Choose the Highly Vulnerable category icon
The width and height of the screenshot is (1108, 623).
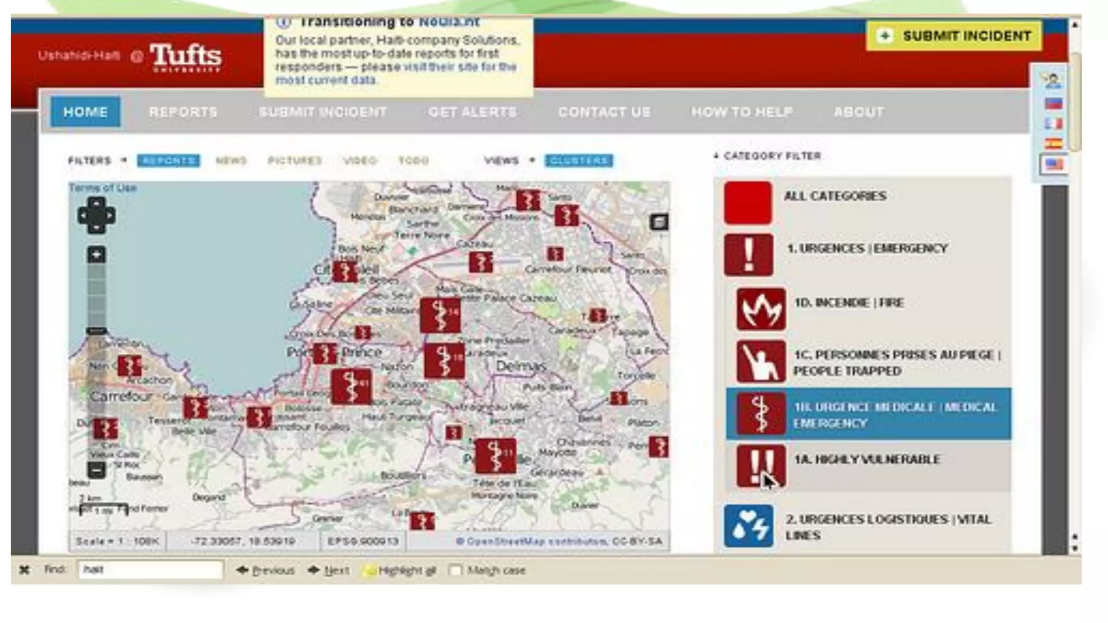coord(760,466)
